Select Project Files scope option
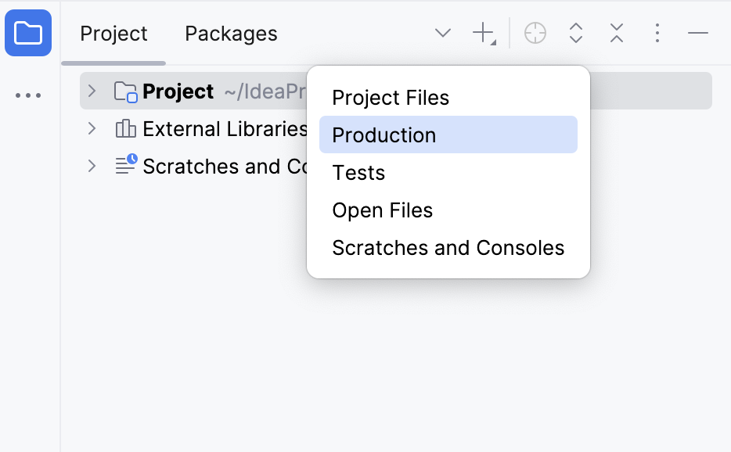 click(391, 97)
